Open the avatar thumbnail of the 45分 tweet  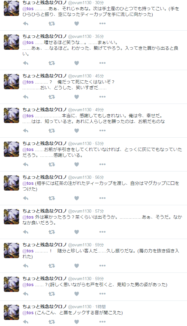click(11, 82)
